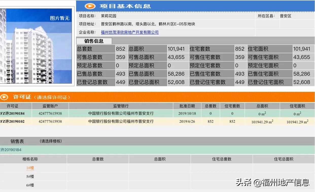The height and width of the screenshot is (192, 315).
Task: Open the developer link 福州世茂泽欣房地产开发有限公司
Action: 129,32
